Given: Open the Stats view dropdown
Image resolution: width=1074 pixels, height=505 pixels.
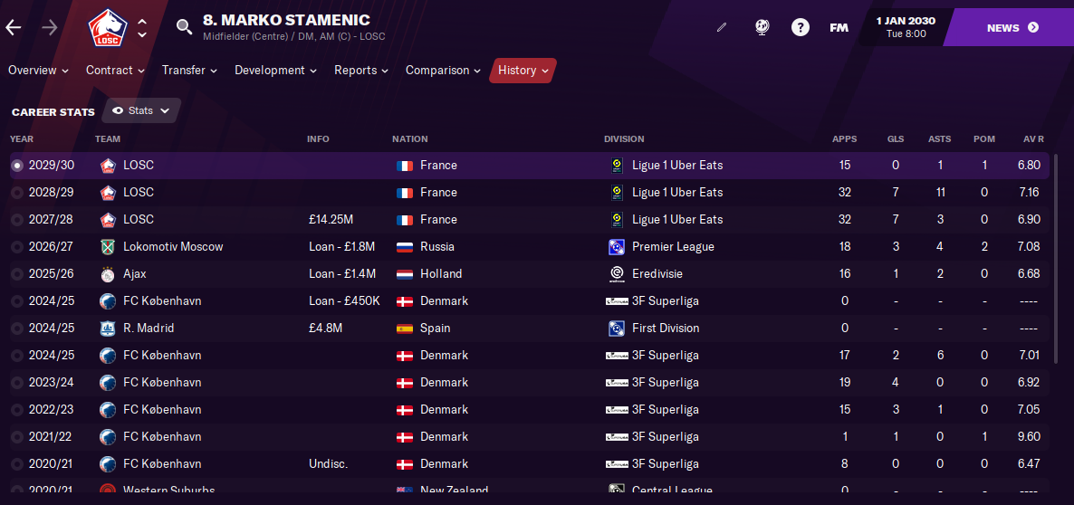Looking at the screenshot, I should tap(141, 110).
